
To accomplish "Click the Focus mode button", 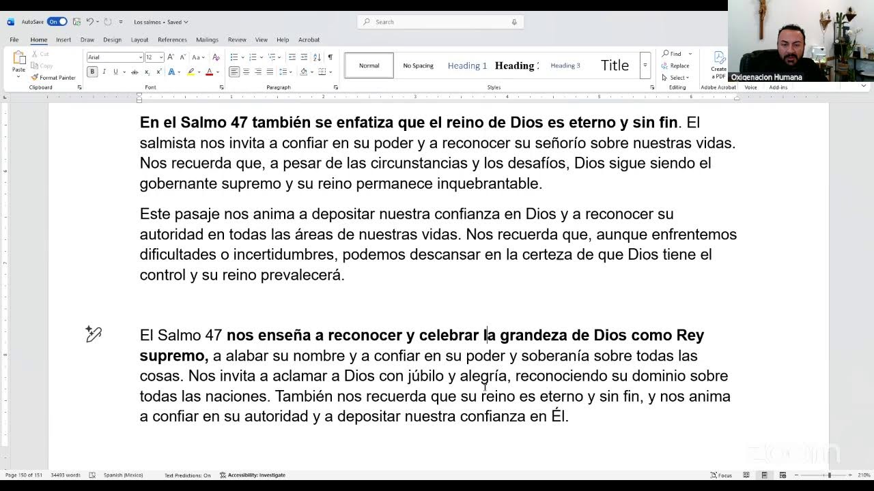I will 721,475.
